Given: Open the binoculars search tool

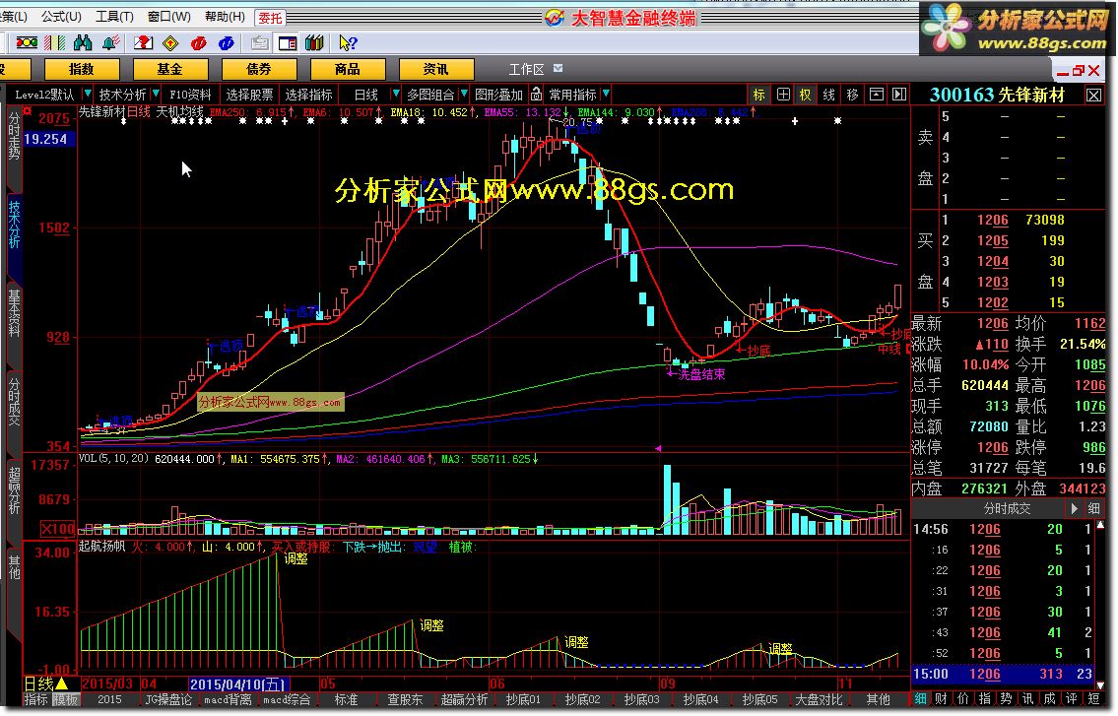Looking at the screenshot, I should 83,43.
